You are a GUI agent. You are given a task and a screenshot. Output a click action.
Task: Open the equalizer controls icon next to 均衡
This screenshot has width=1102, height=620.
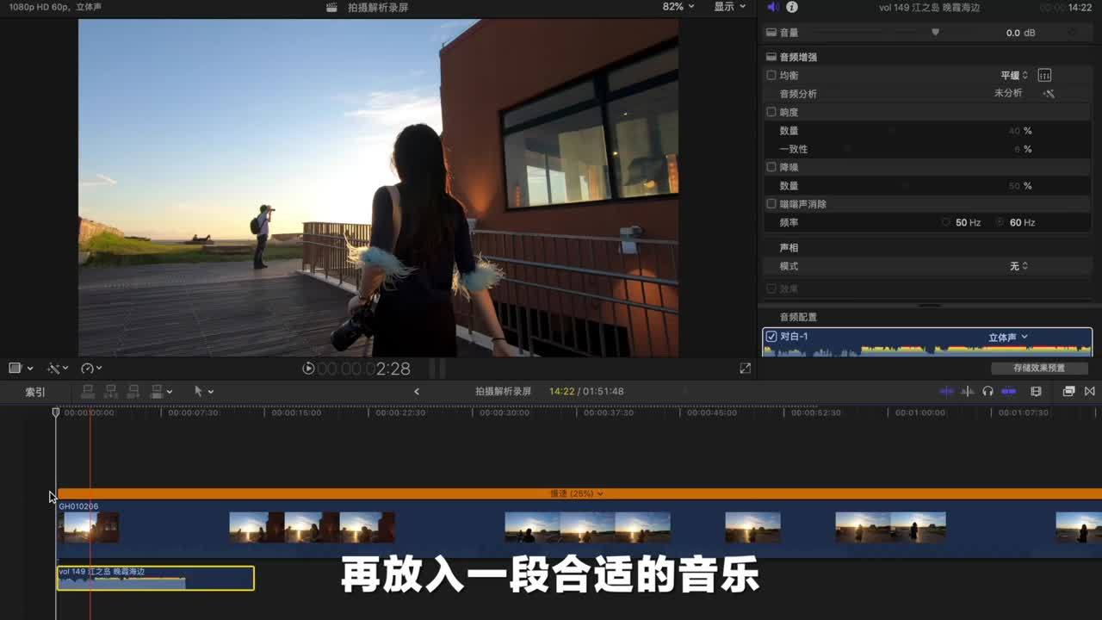click(1044, 76)
